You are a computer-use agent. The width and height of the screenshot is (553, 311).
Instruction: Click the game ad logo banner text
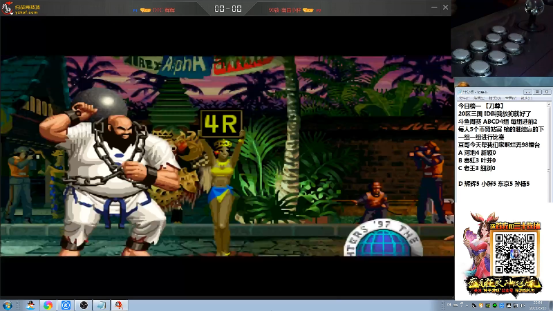[x=504, y=285]
